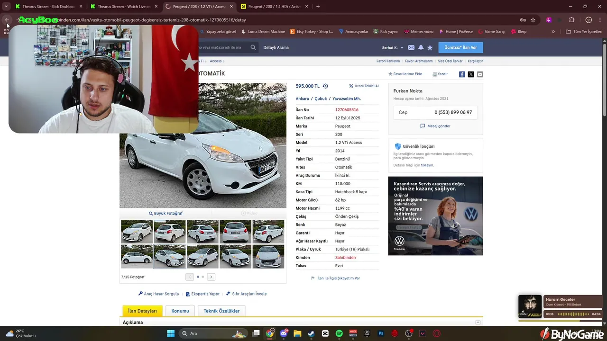The image size is (607, 341).
Task: Click the Kredi Teklifi Al link
Action: pos(364,86)
